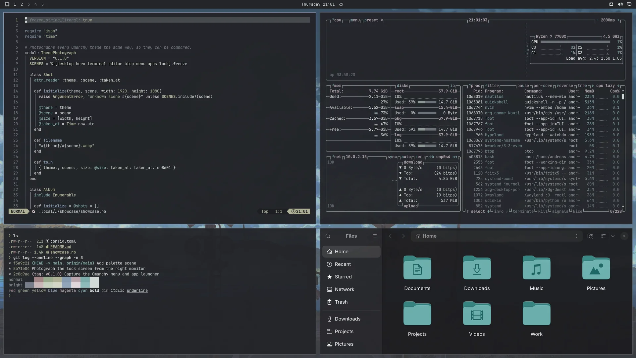The width and height of the screenshot is (636, 358).
Task: Go forward in Files navigation
Action: coord(403,236)
